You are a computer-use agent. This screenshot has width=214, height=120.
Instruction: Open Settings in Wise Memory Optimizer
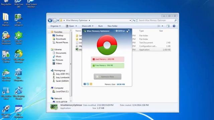(x=120, y=31)
